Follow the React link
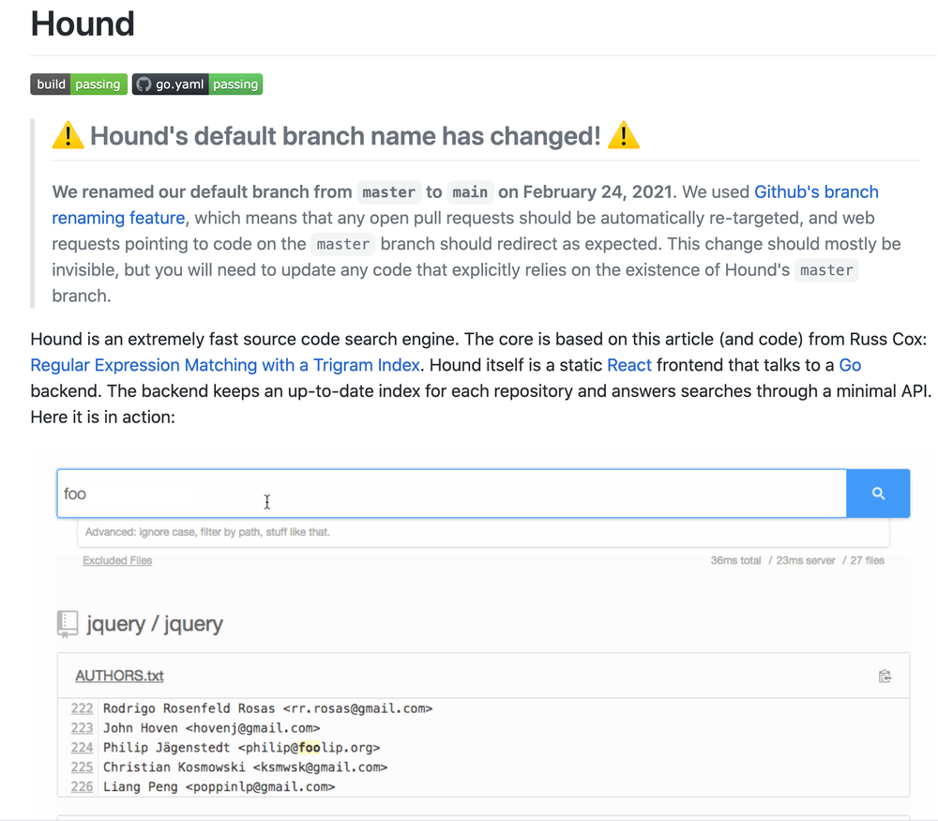The height and width of the screenshot is (821, 938). coord(628,365)
